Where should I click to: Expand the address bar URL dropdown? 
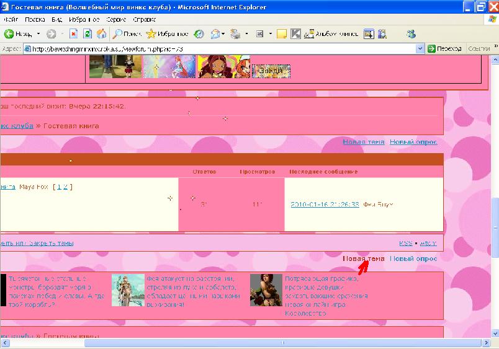(x=420, y=48)
